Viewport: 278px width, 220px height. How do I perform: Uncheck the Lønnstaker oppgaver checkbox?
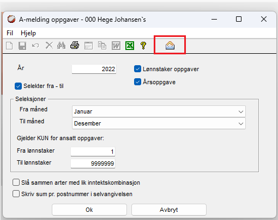pyautogui.click(x=137, y=69)
